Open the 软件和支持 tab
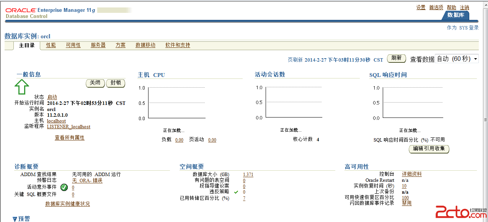 (178, 45)
